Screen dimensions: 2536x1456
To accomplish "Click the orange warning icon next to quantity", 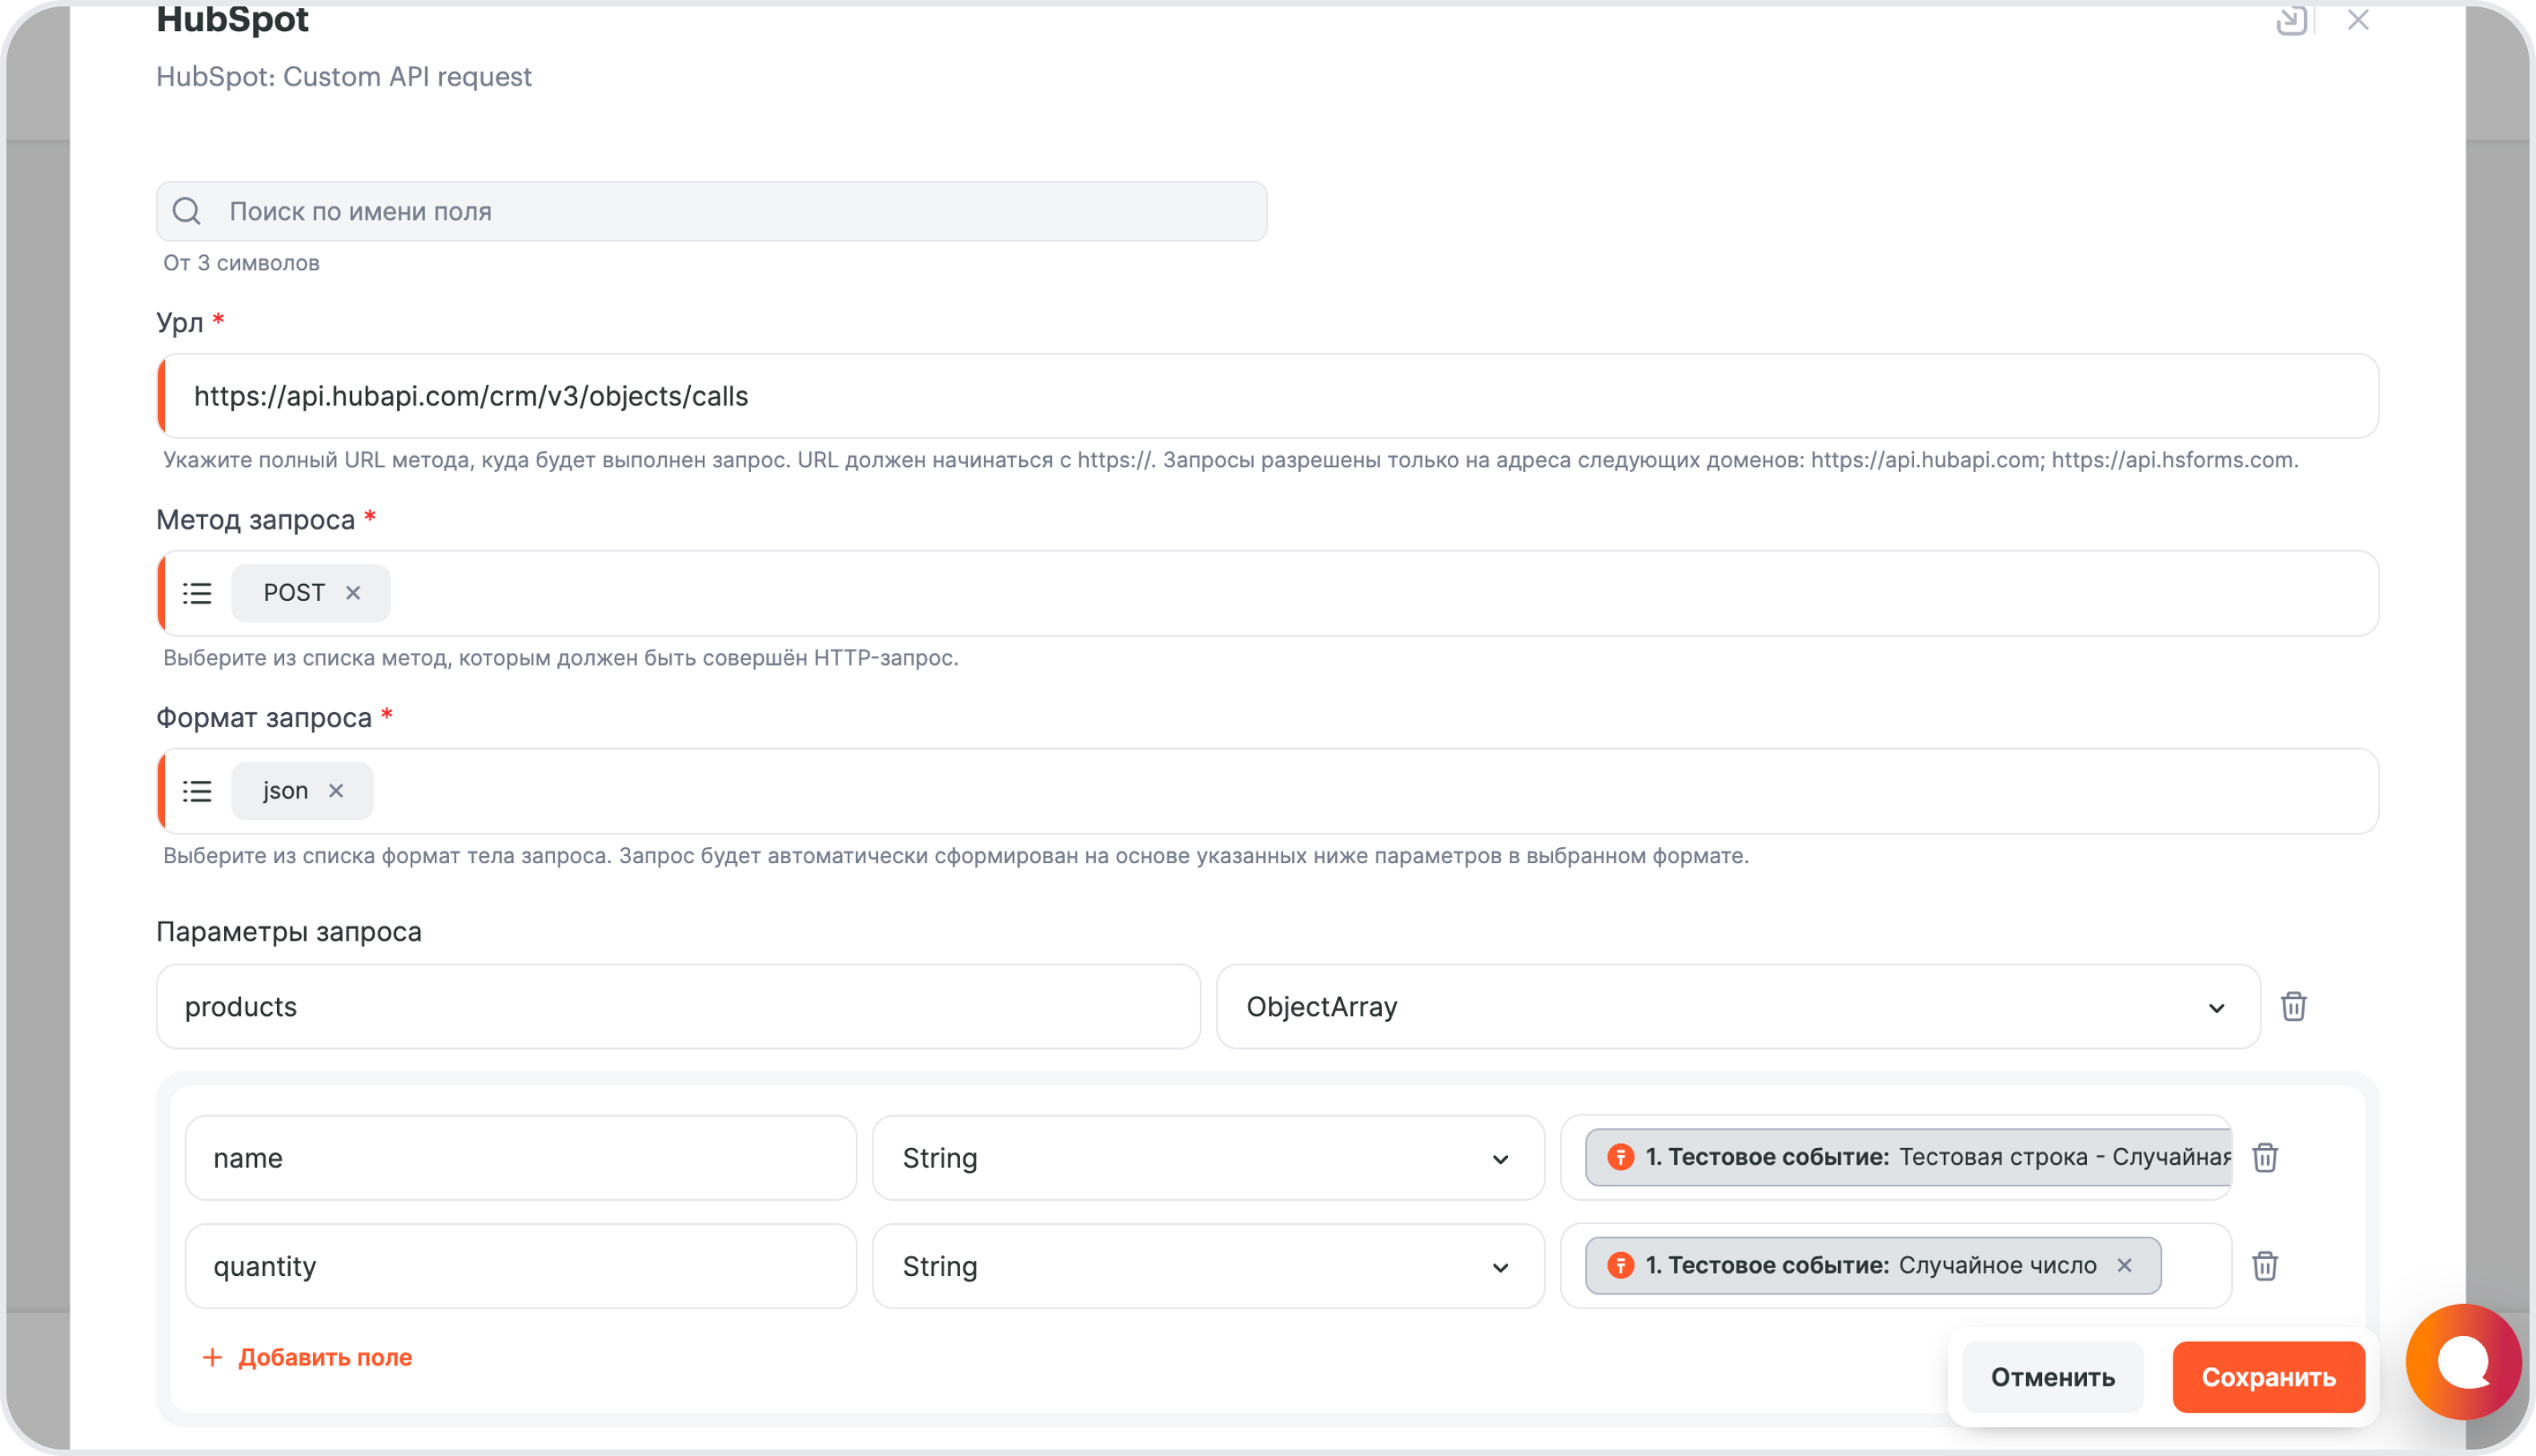I will [1616, 1266].
